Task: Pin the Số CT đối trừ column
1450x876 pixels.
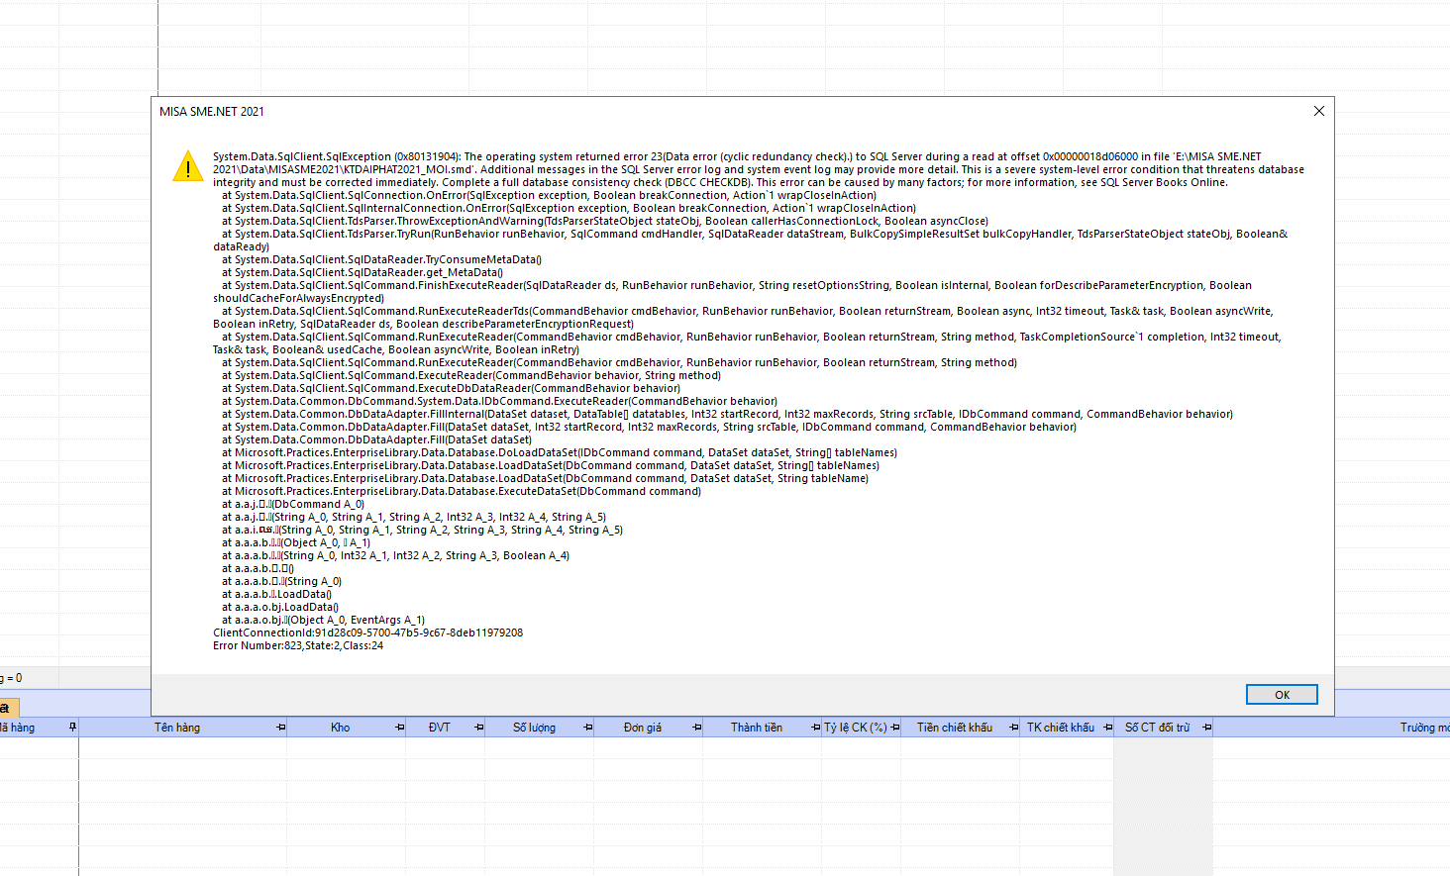Action: [x=1206, y=728]
